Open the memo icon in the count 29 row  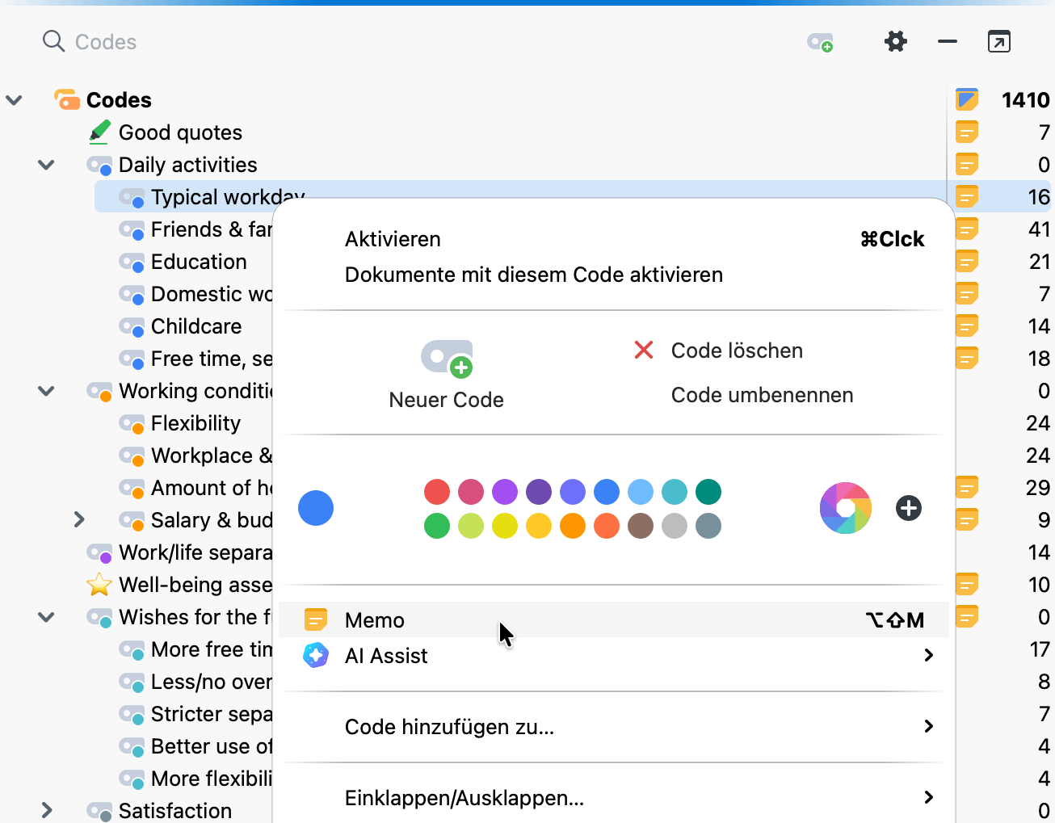pyautogui.click(x=967, y=487)
